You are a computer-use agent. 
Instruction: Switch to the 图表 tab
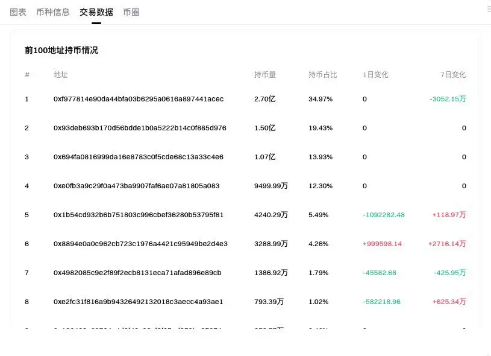pos(18,12)
